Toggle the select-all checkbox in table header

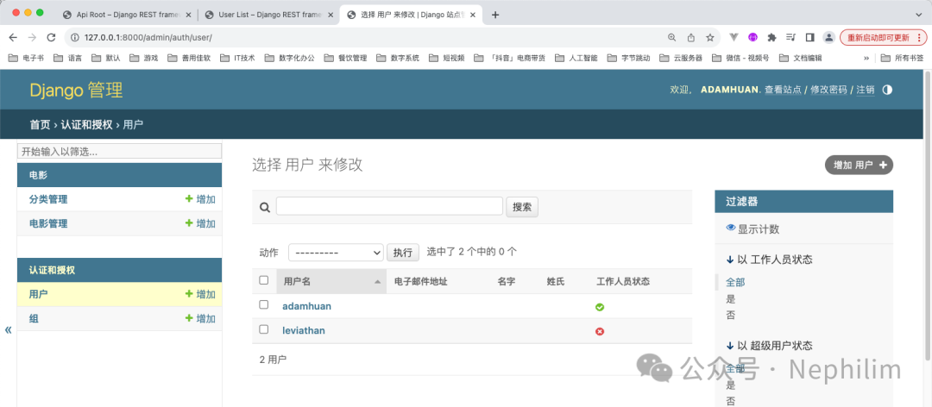264,280
